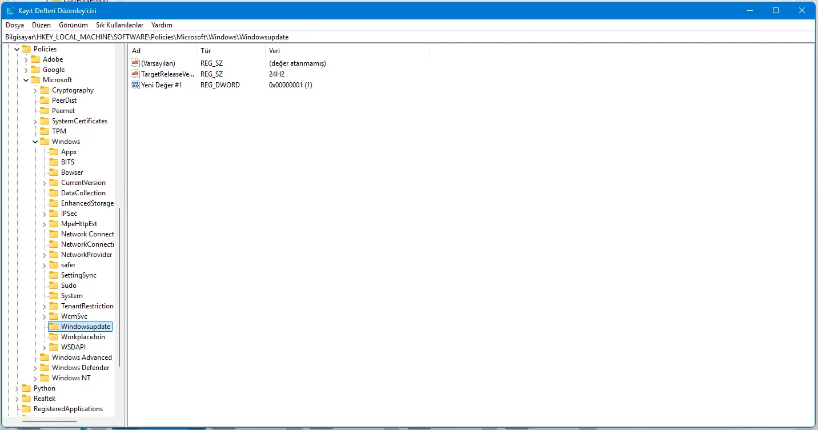
Task: Open the Sık Kullanılanlar menu
Action: [x=119, y=25]
